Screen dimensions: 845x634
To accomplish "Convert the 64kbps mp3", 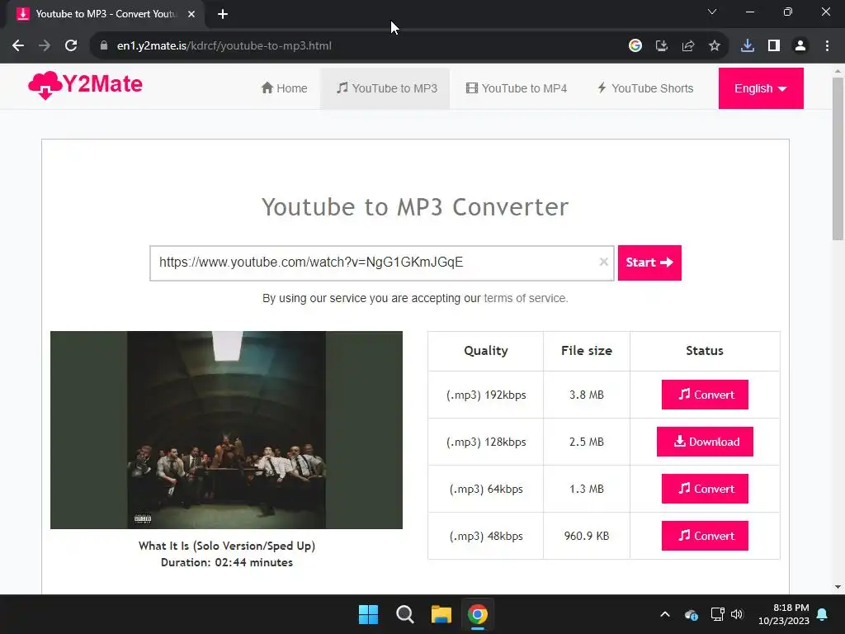I will 705,489.
